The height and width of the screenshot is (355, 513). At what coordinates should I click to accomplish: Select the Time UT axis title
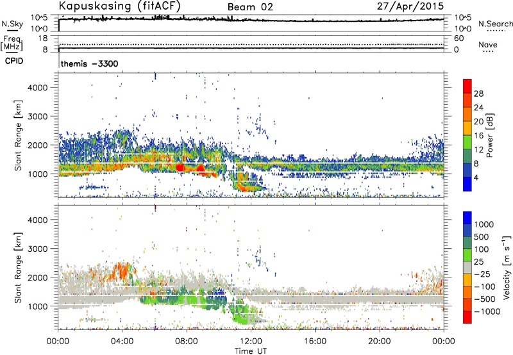pyautogui.click(x=251, y=351)
